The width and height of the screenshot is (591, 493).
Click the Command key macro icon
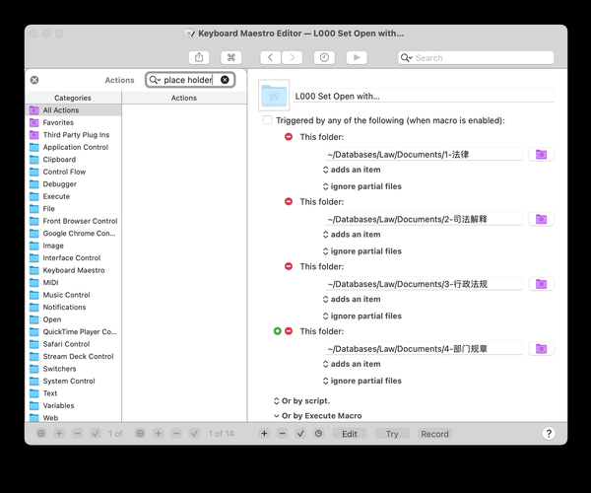pyautogui.click(x=231, y=58)
